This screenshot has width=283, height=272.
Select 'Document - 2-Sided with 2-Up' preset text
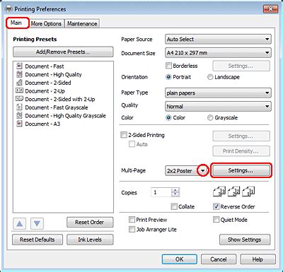[x=60, y=99]
